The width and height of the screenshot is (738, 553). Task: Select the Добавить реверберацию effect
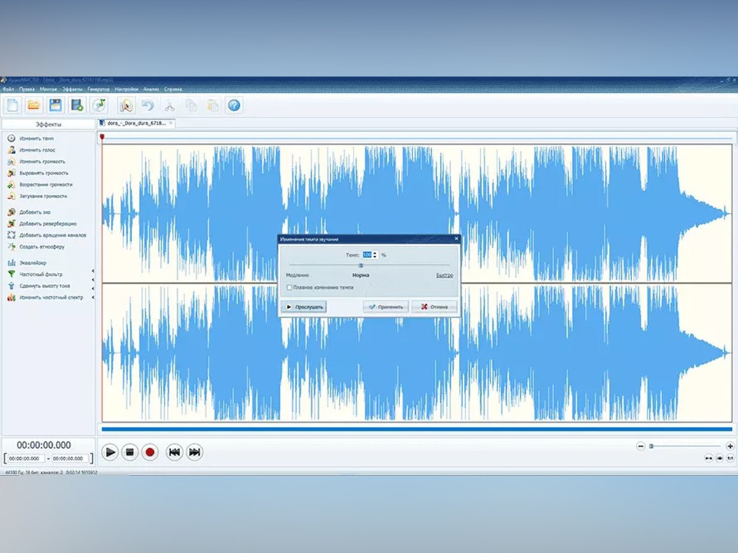42,224
